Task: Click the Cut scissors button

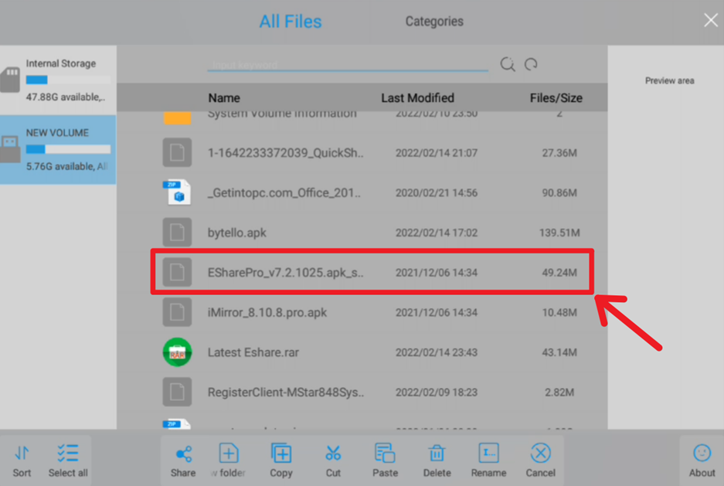Action: 333,461
